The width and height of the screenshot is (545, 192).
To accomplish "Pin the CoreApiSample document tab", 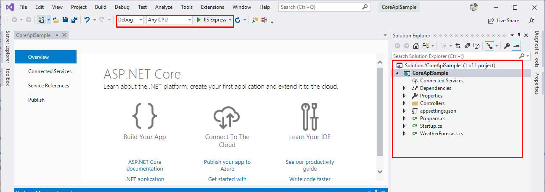I will [x=57, y=35].
